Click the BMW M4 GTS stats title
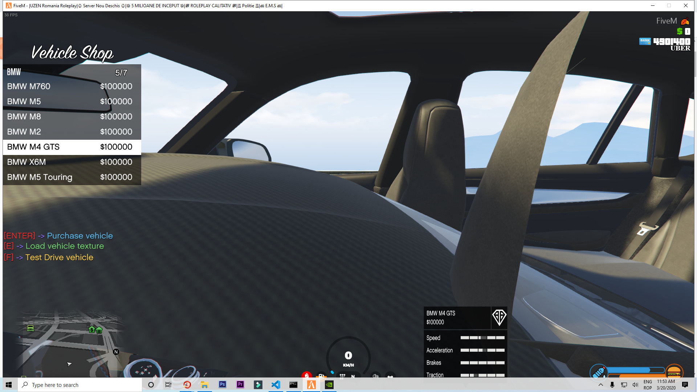 pos(441,313)
